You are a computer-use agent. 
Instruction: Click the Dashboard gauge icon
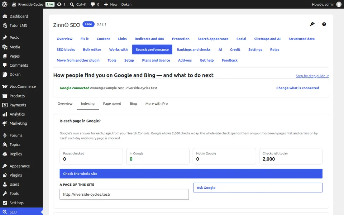tap(5, 16)
